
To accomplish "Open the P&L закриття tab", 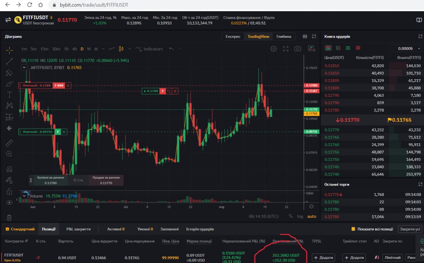I will (x=78, y=229).
